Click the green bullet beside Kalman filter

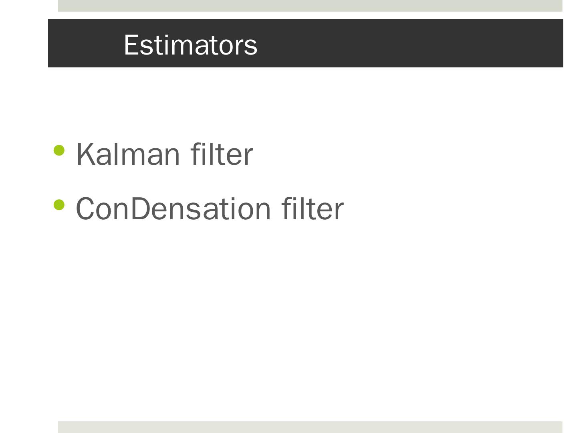click(x=59, y=150)
